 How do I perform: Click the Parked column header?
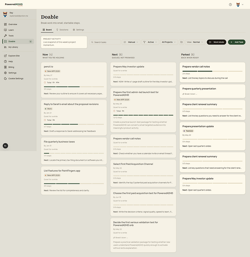coord(188,54)
